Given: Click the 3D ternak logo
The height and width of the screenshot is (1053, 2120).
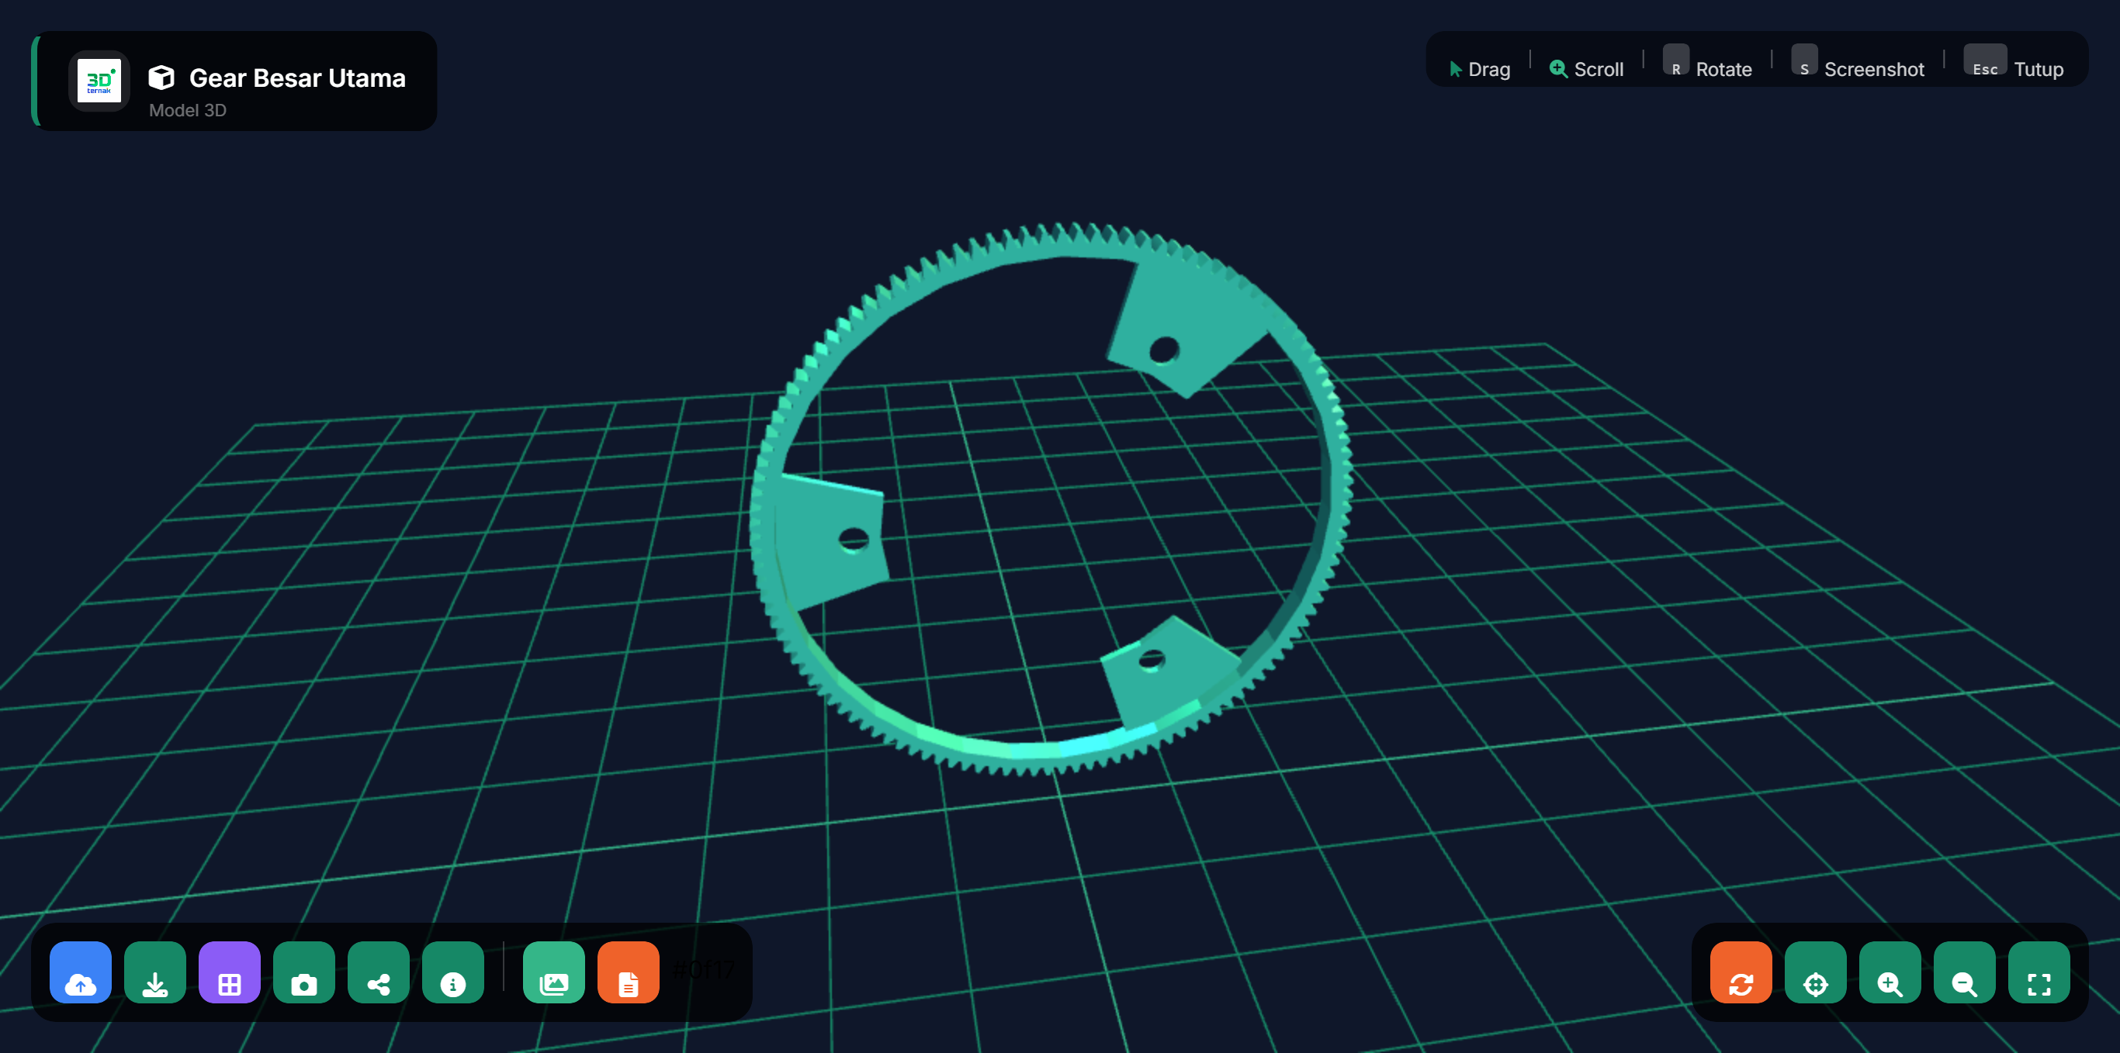Looking at the screenshot, I should tap(99, 81).
